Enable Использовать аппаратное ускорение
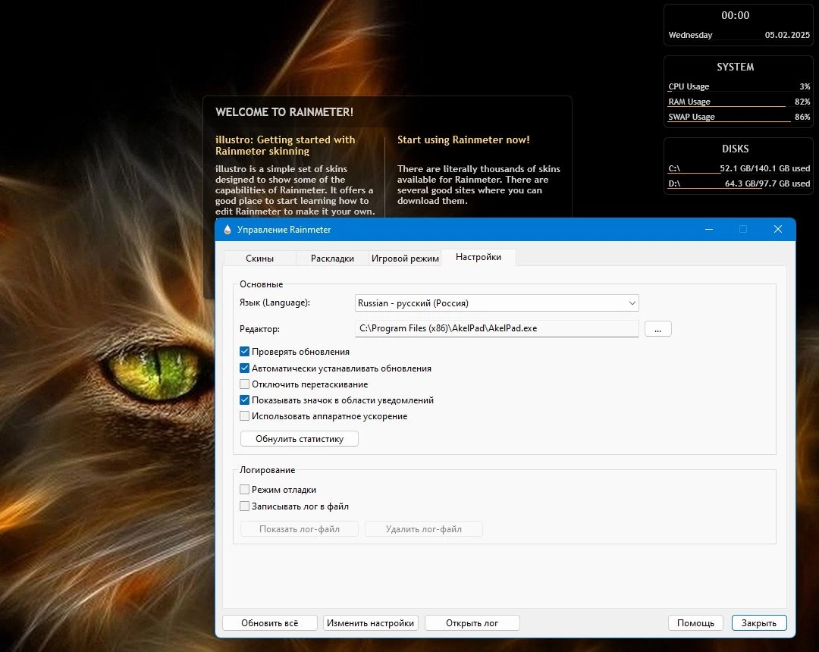819x652 pixels. 244,416
